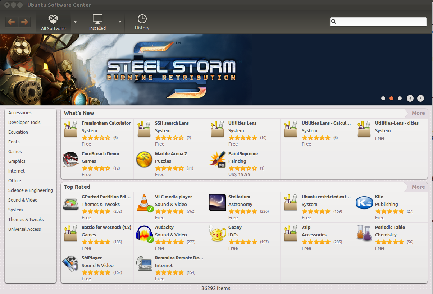Image resolution: width=433 pixels, height=294 pixels.
Task: Open the History view
Action: point(142,23)
